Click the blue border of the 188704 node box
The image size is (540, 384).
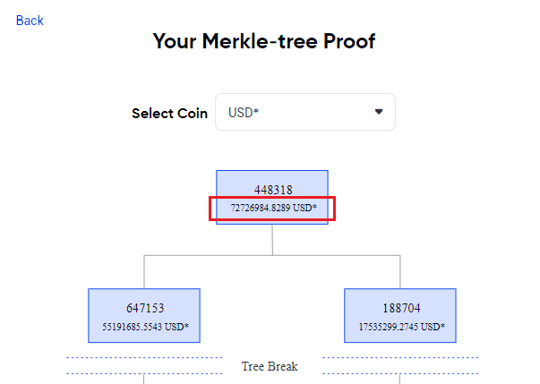coord(456,315)
